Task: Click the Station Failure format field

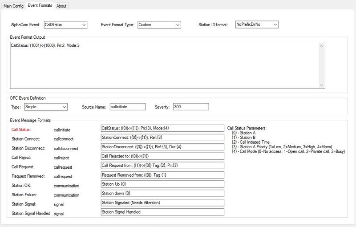Action: click(x=162, y=194)
